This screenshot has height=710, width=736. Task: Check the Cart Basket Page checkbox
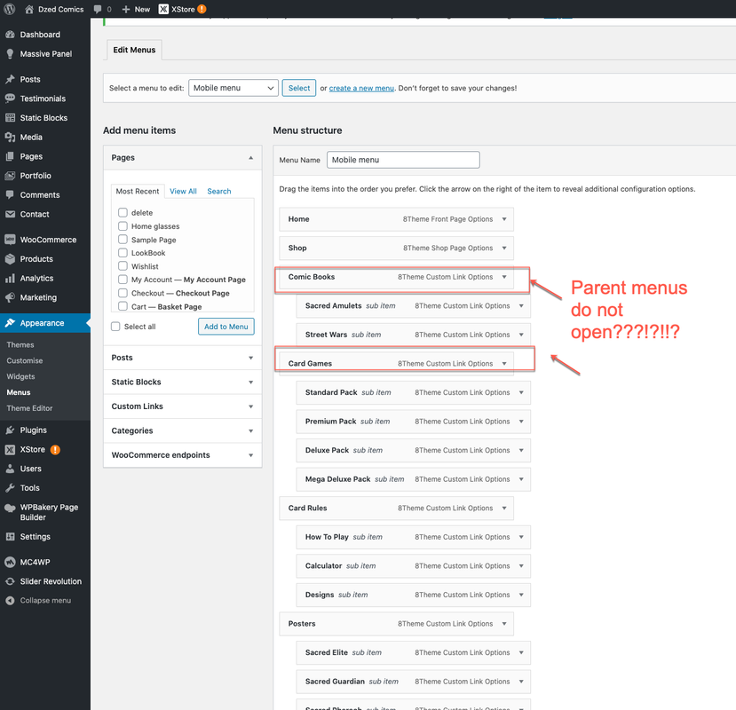(123, 306)
